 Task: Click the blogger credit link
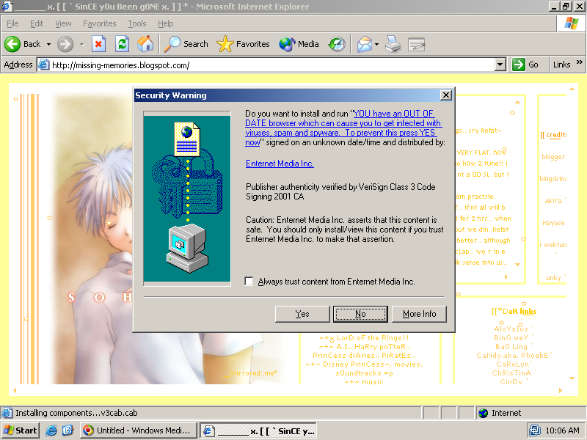553,157
